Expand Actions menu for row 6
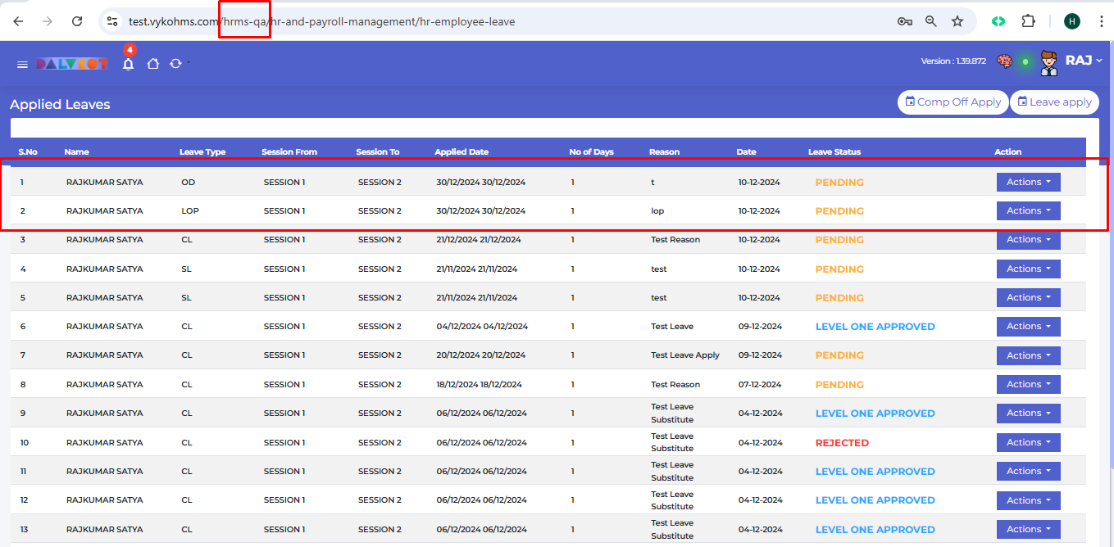Image resolution: width=1114 pixels, height=547 pixels. click(x=1028, y=326)
